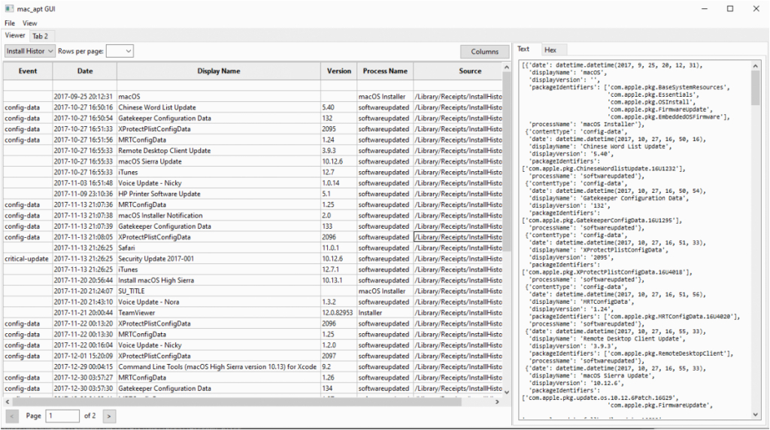Click the text panel vertical scrollbar
Viewport: 770px width, 430px height.
tap(754, 88)
